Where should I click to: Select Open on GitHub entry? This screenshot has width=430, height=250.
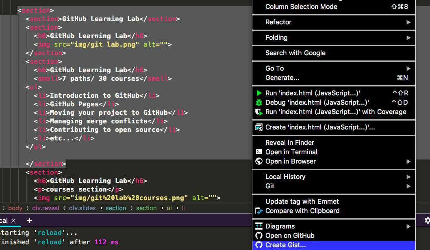click(334, 235)
